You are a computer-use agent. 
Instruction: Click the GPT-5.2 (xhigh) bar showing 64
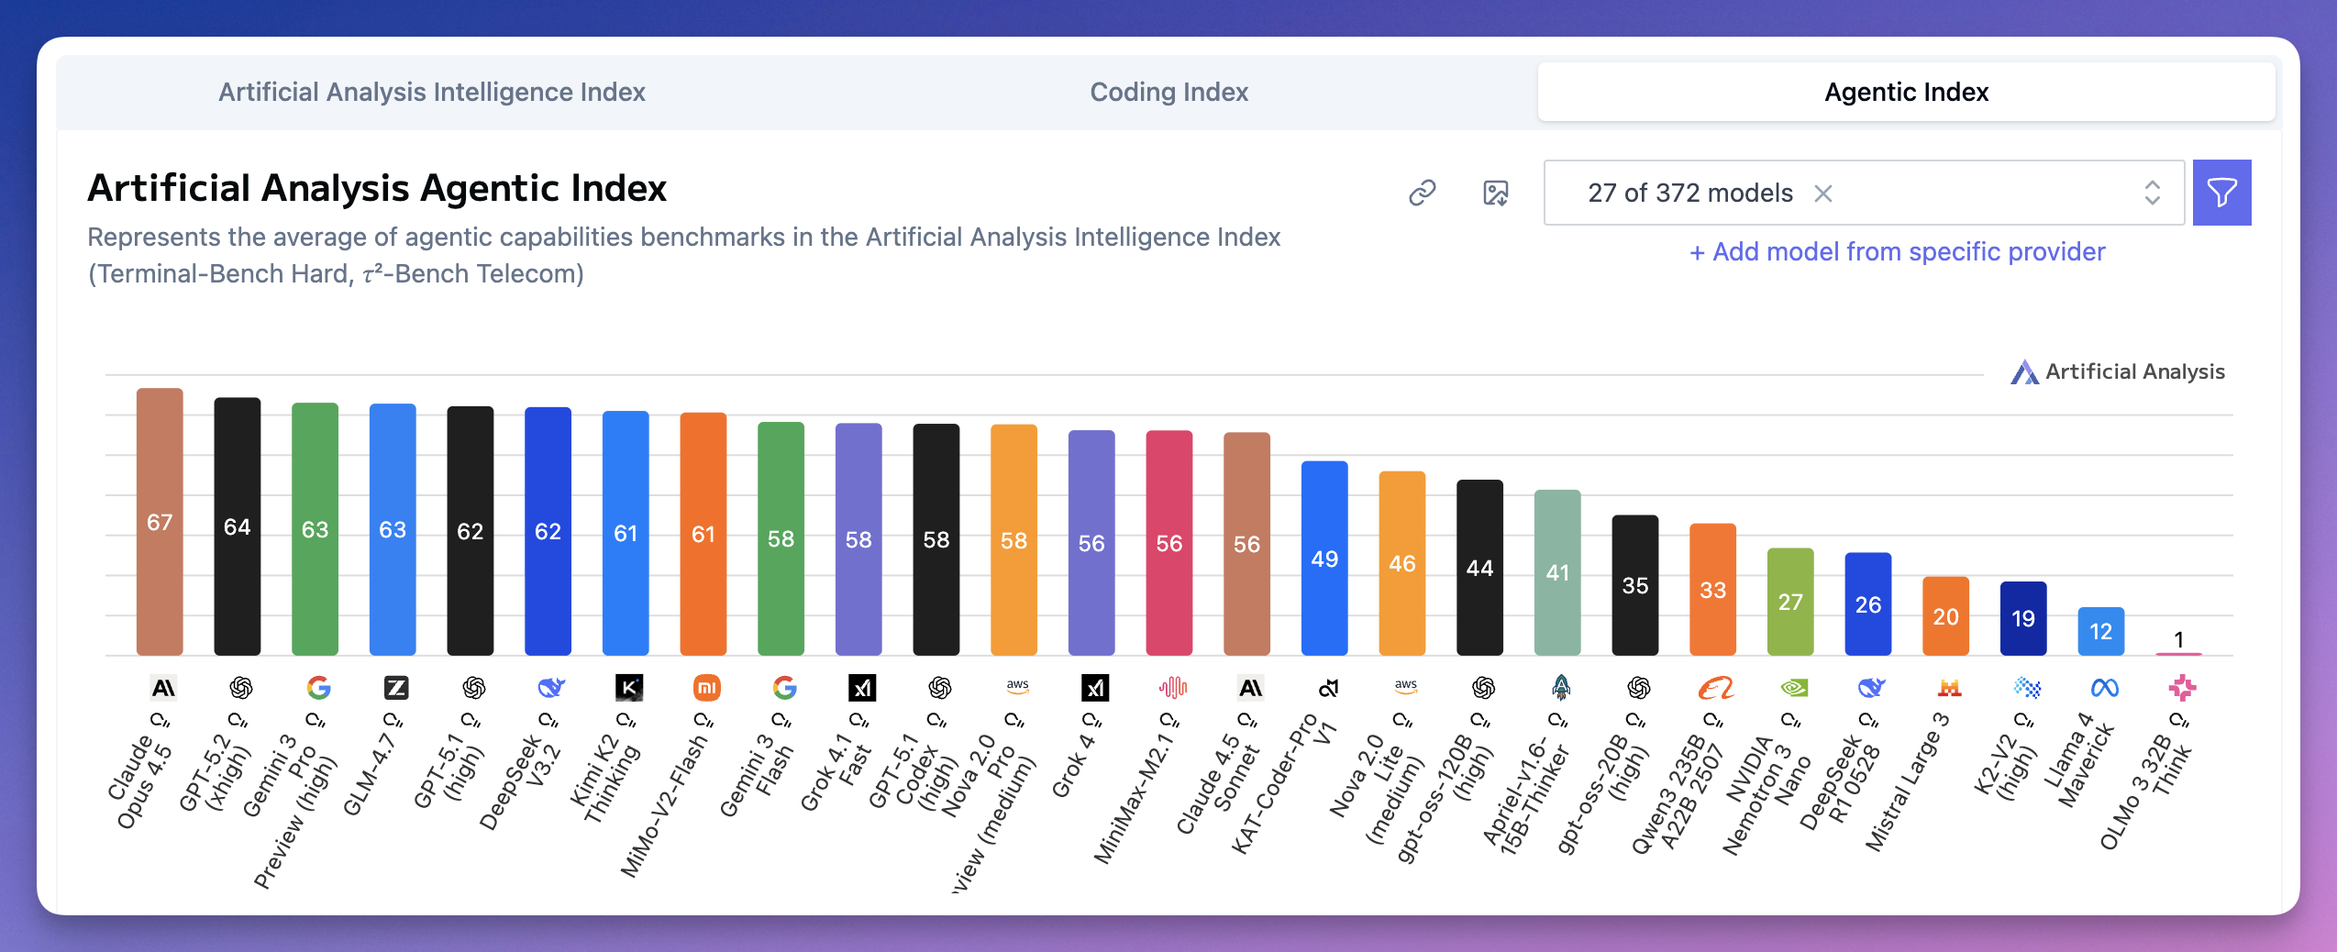237,526
